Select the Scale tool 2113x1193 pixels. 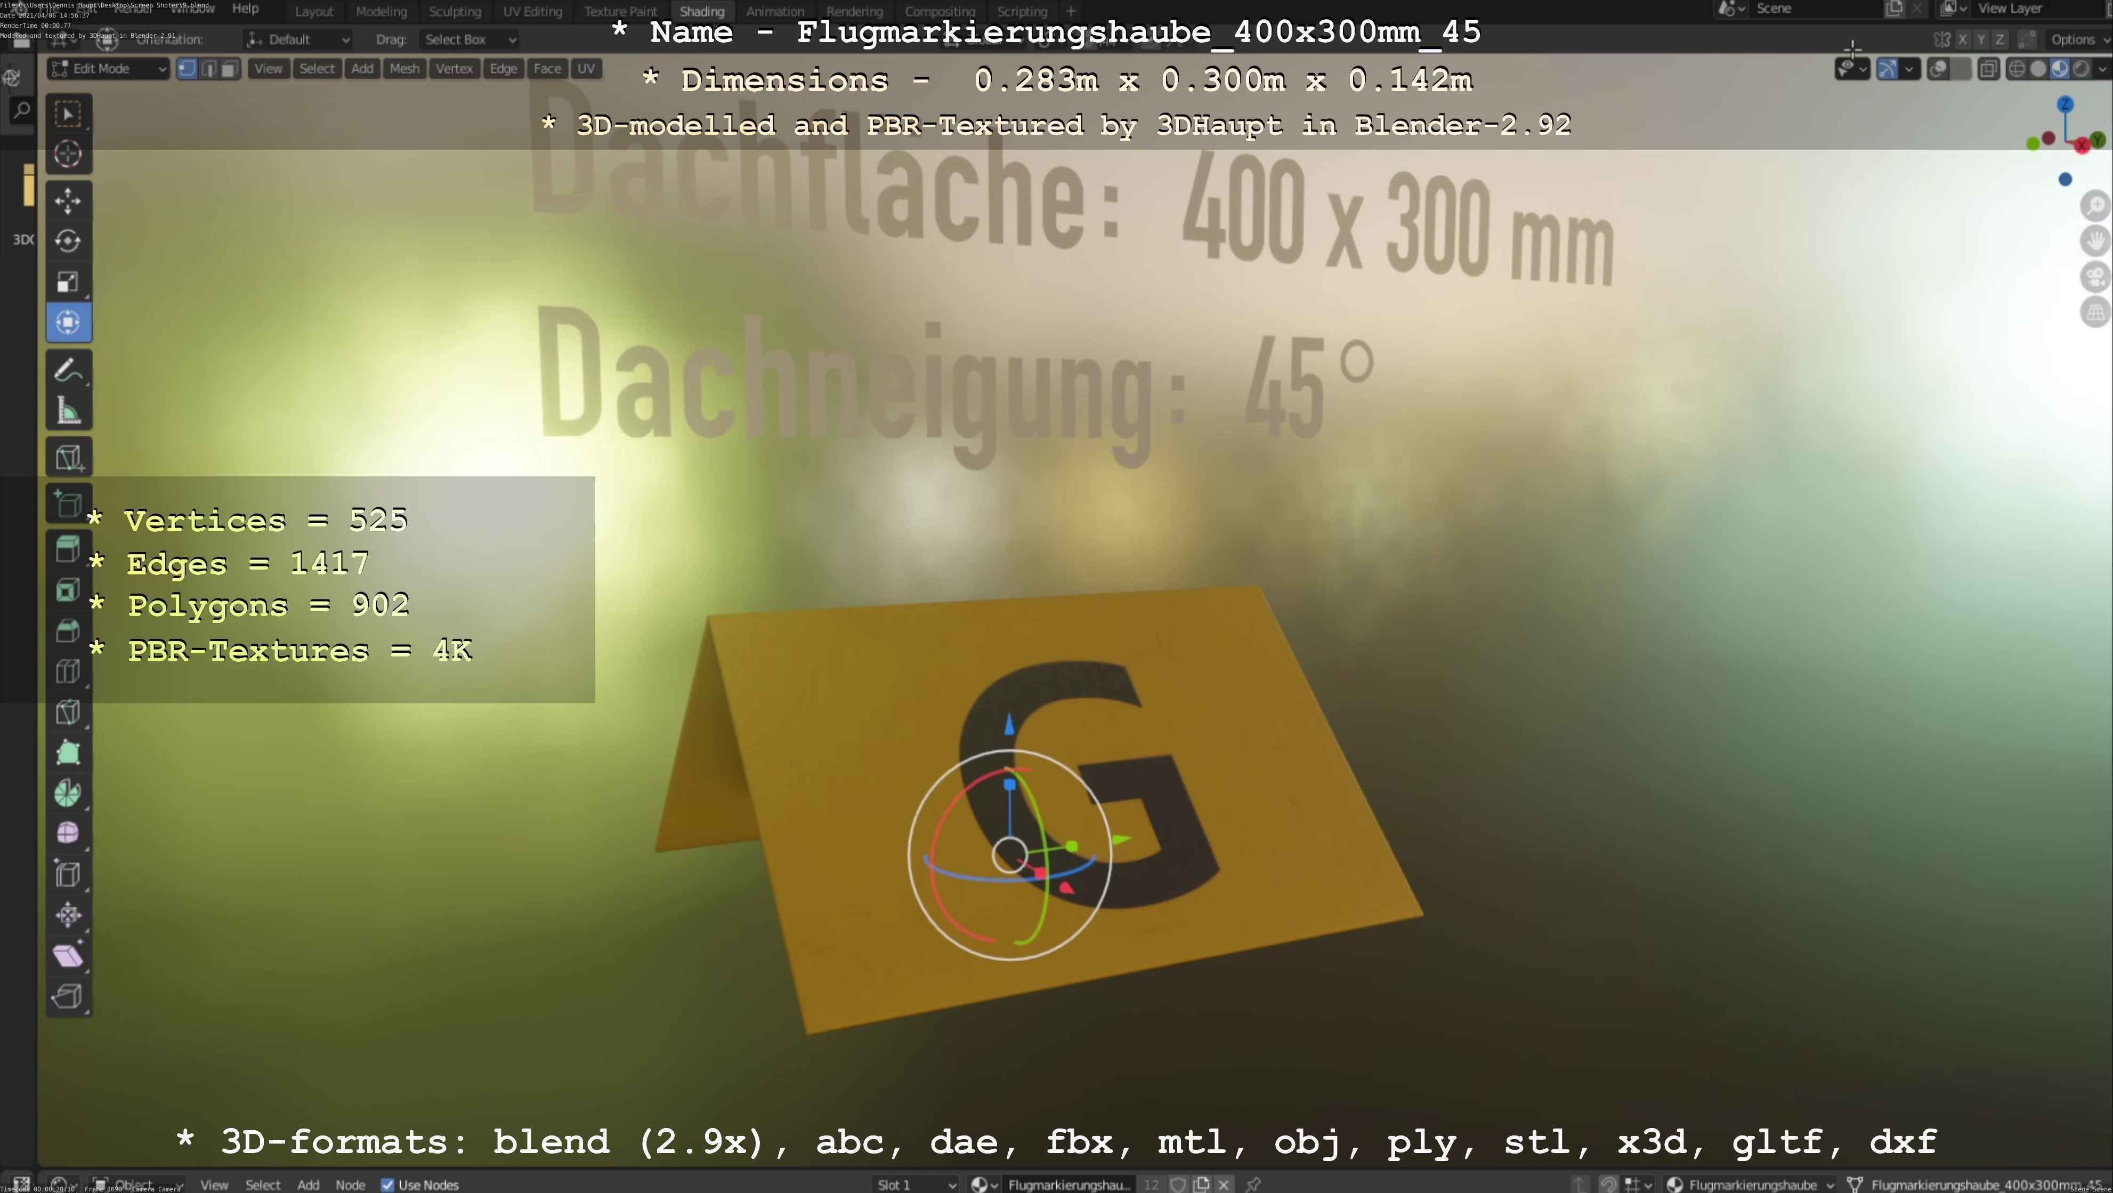pos(68,282)
